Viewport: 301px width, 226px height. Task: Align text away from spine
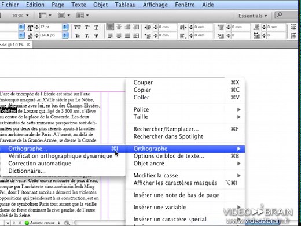[x=136, y=36]
